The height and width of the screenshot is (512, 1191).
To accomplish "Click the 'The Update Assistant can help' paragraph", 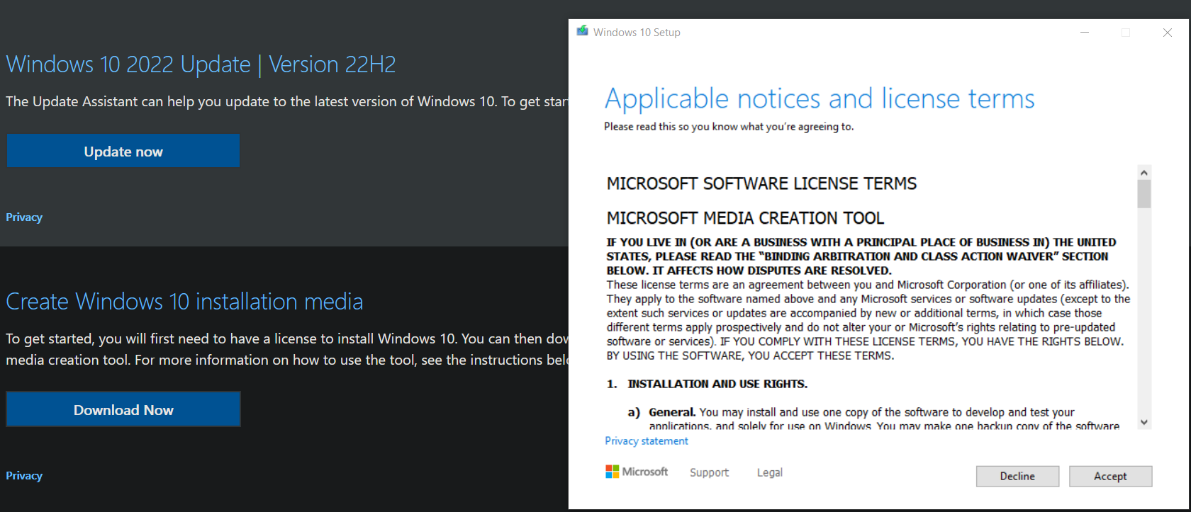I will pyautogui.click(x=286, y=101).
